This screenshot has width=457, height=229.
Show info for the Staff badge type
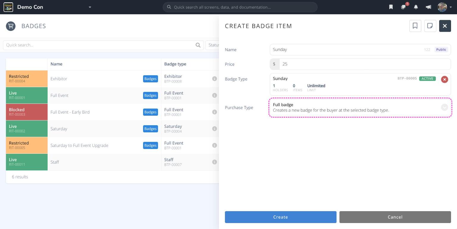pyautogui.click(x=214, y=162)
